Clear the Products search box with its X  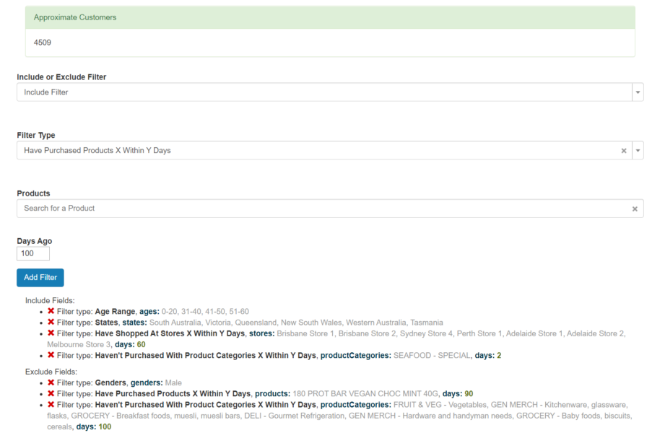(x=635, y=208)
